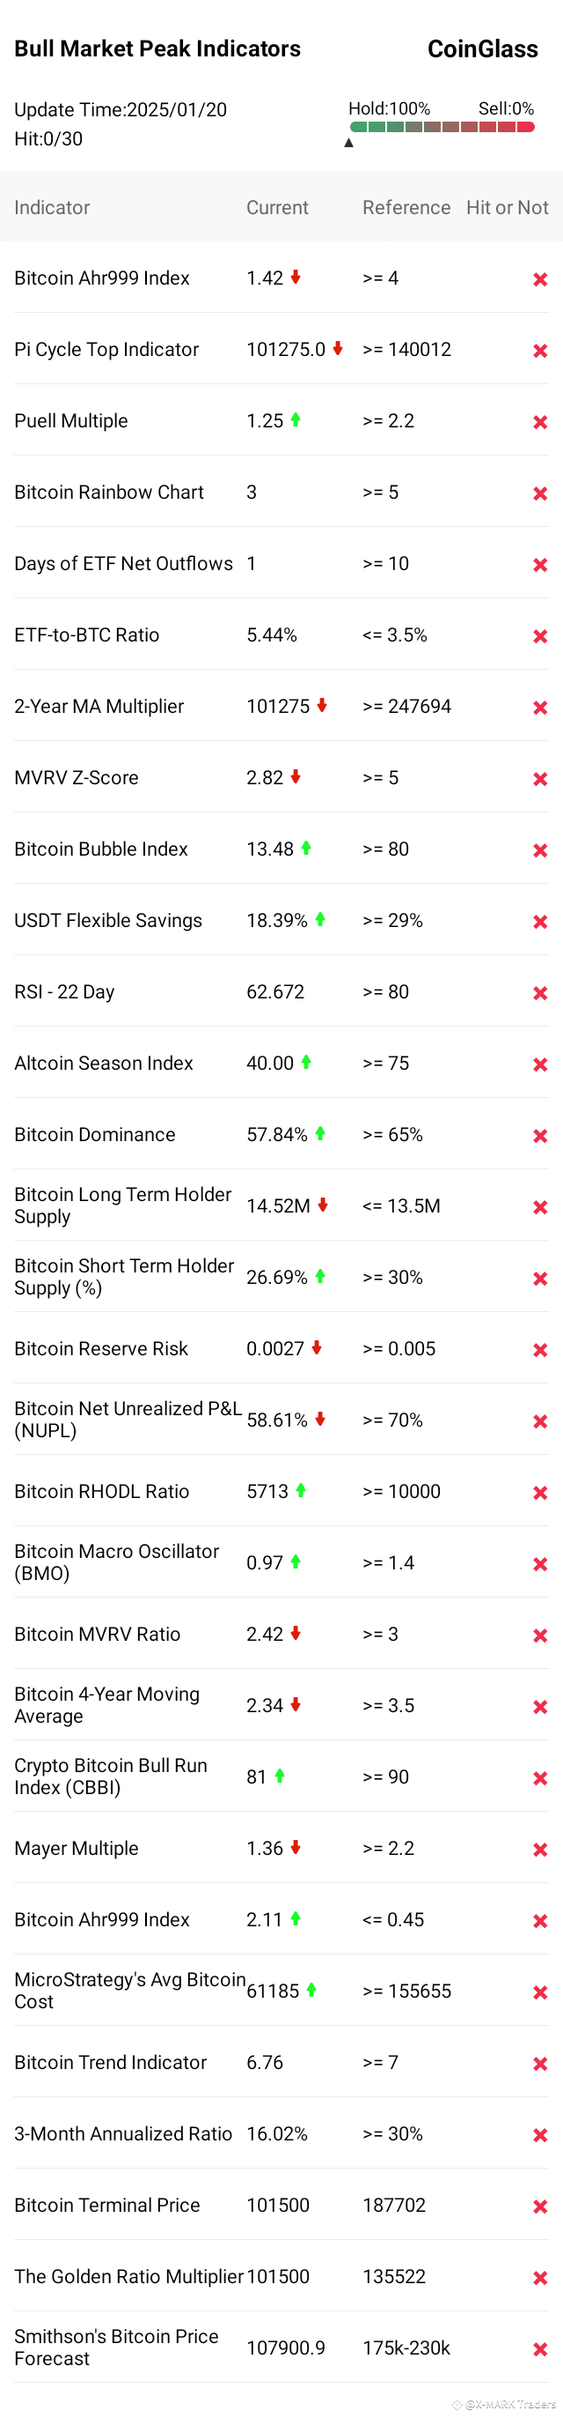Select the Days of ETF Net Outflows row
The height and width of the screenshot is (2418, 563).
pos(281,563)
